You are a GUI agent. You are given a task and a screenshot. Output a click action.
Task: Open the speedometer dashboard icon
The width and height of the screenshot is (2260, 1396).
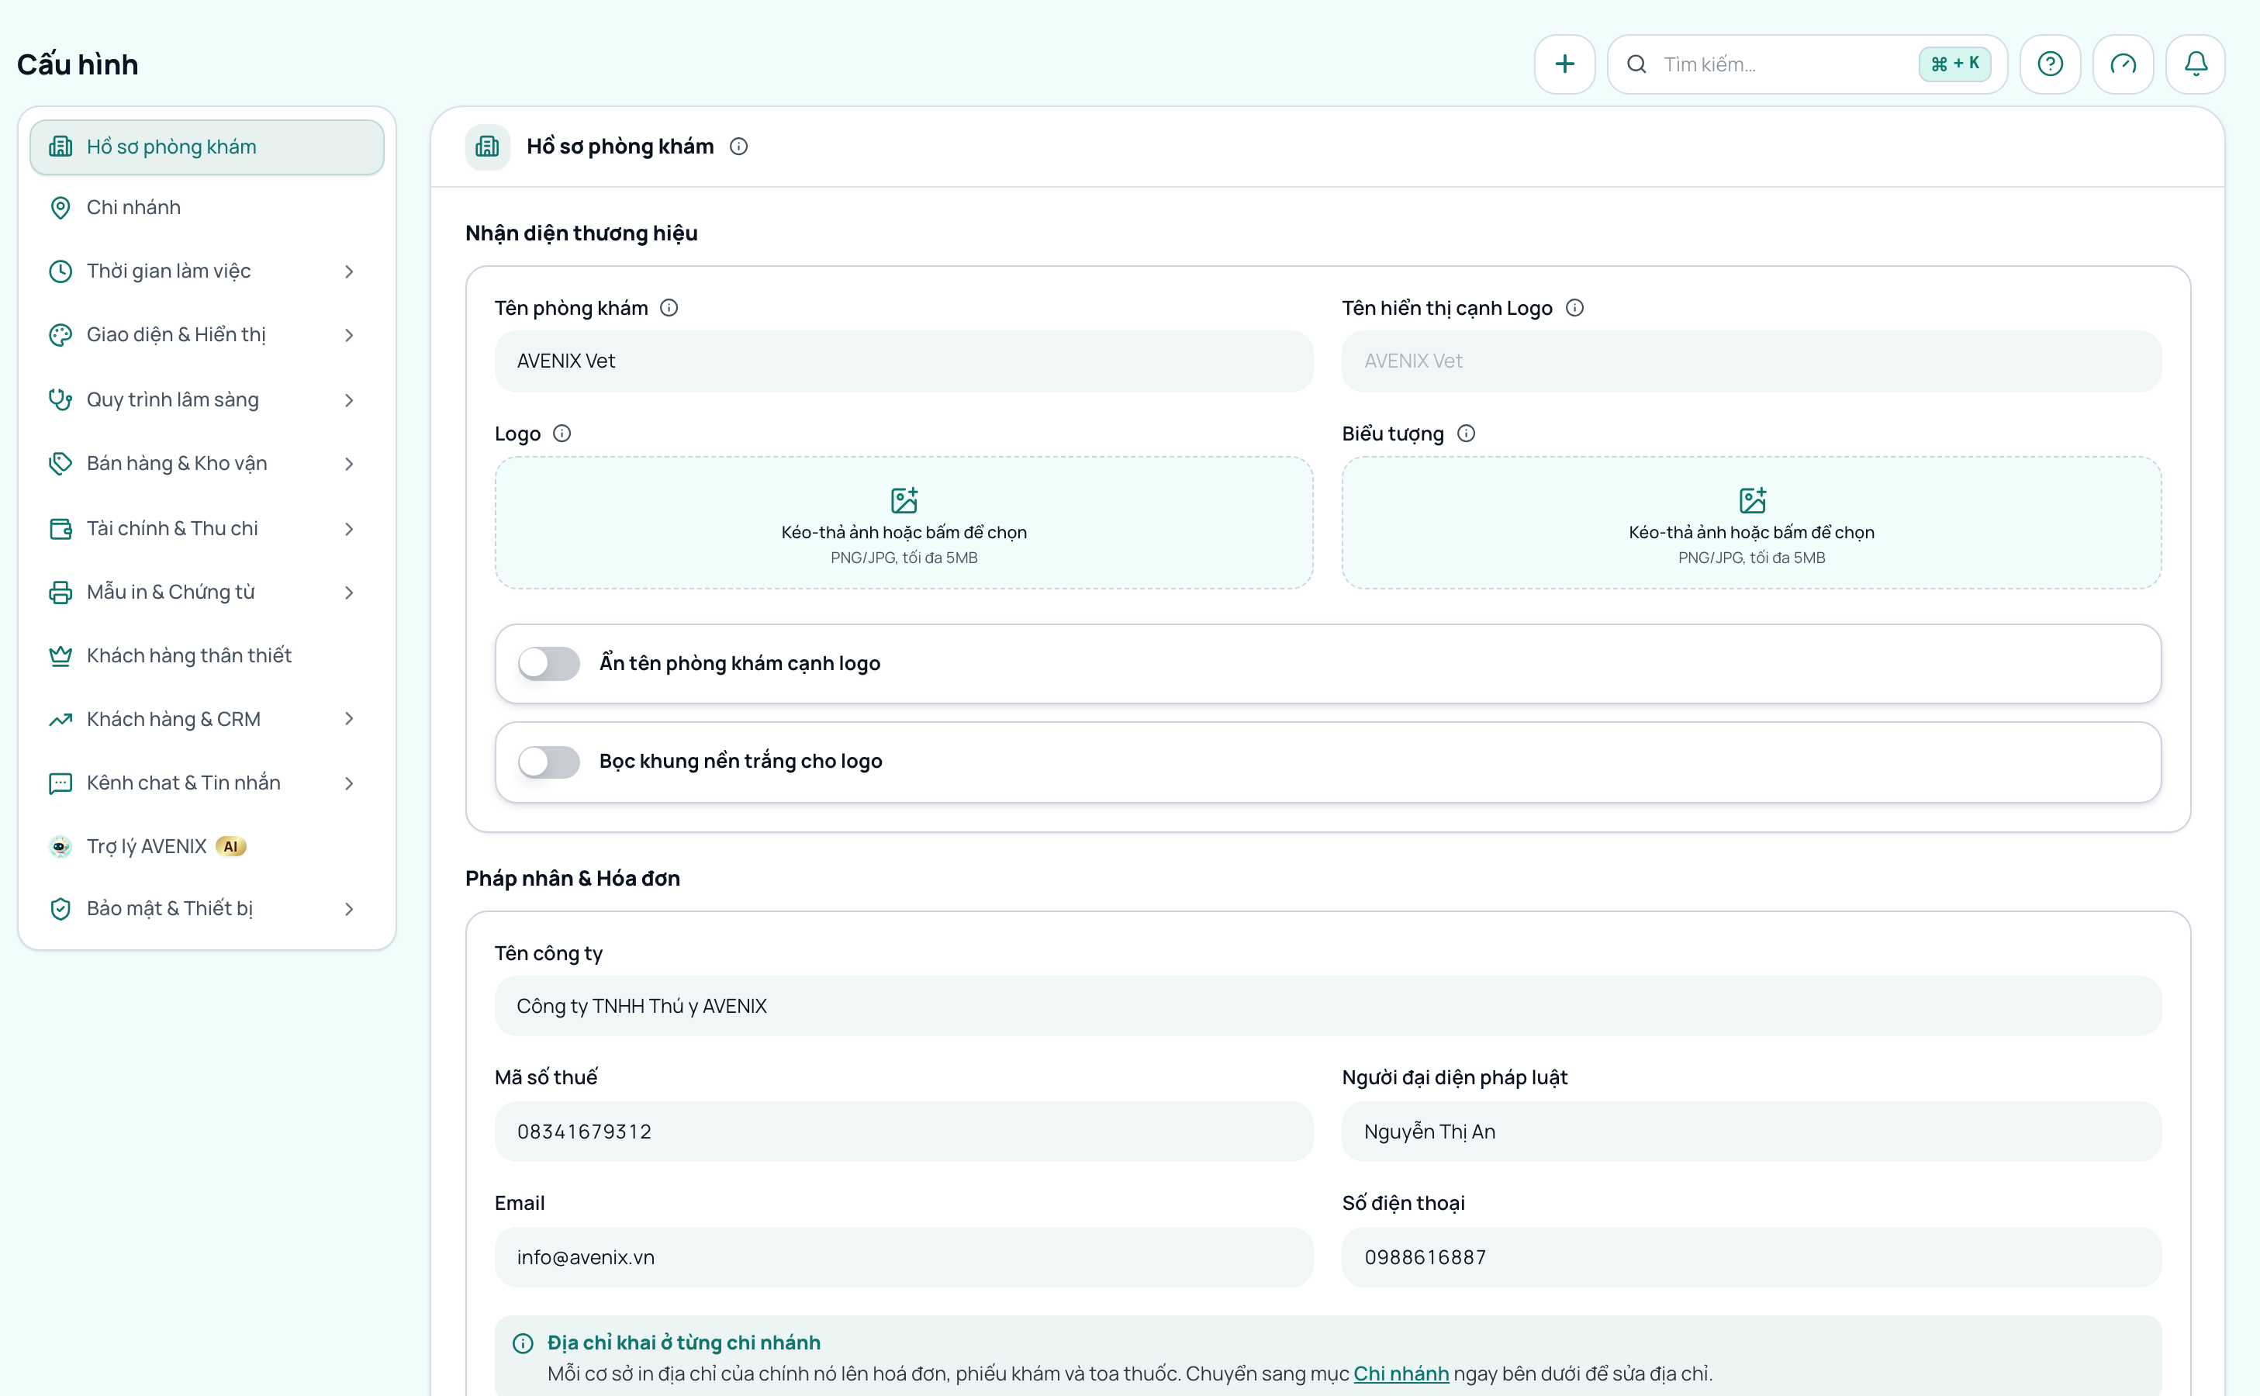(2124, 64)
